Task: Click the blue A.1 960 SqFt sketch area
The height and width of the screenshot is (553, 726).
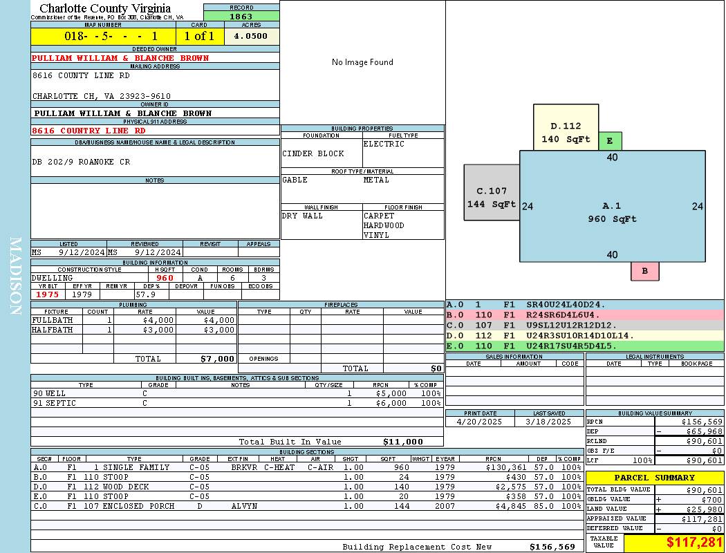Action: point(612,207)
